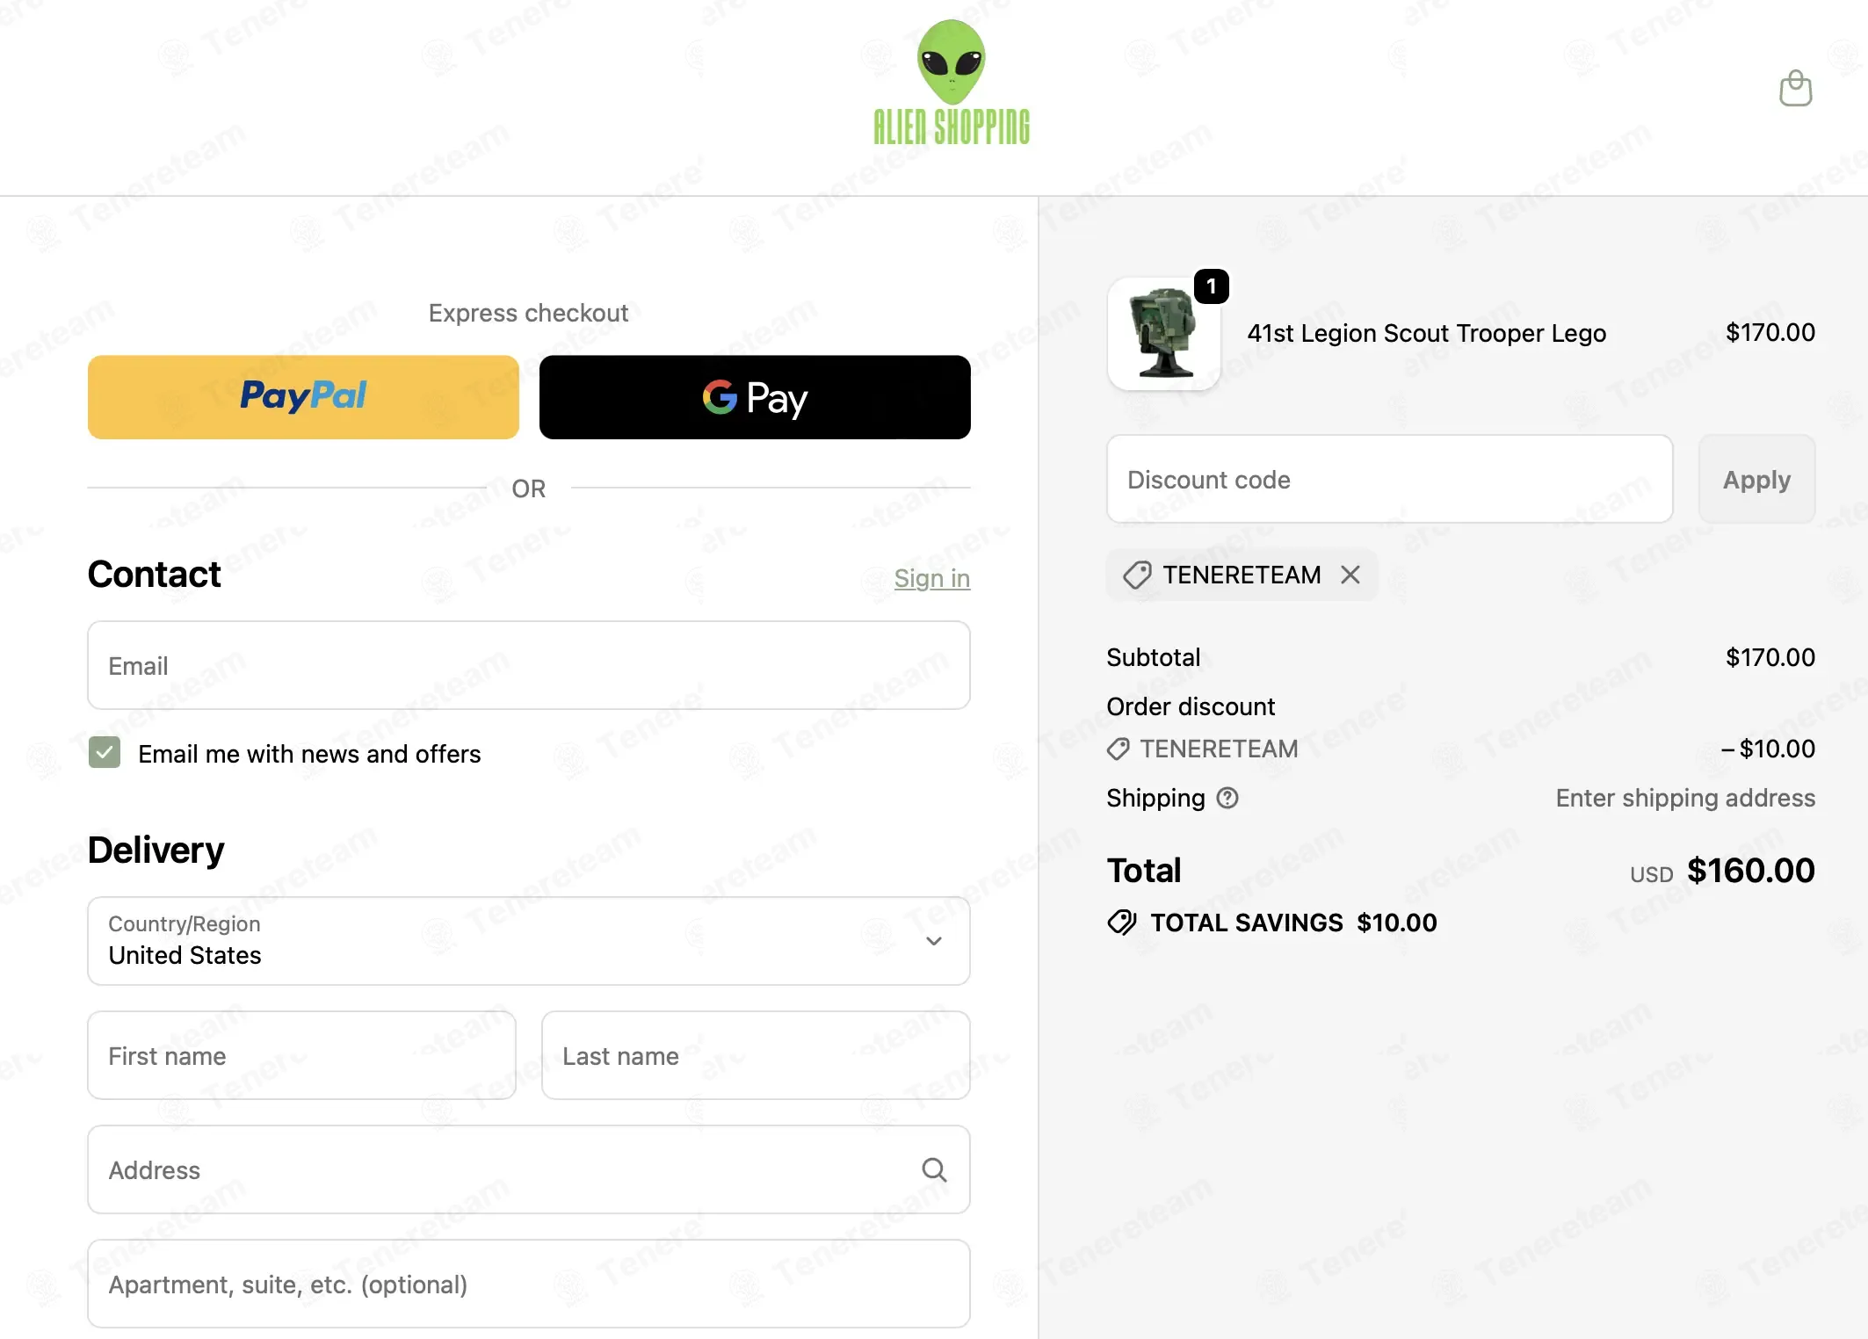Focus the Last name field
Viewport: 1868px width, 1339px height.
756,1055
